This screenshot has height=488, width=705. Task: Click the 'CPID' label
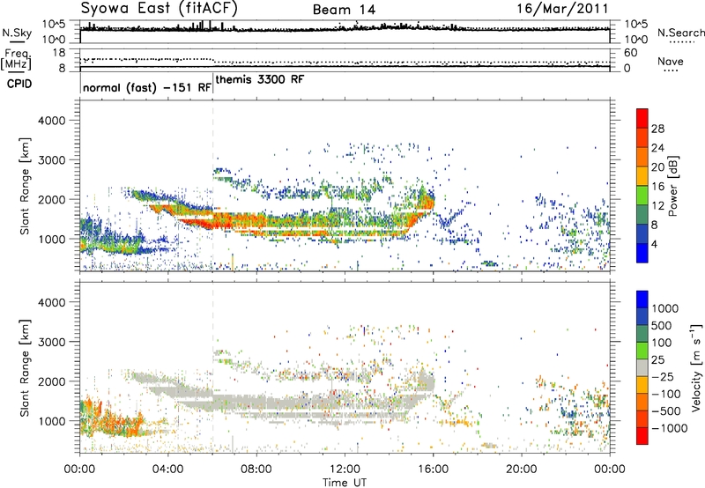[19, 84]
